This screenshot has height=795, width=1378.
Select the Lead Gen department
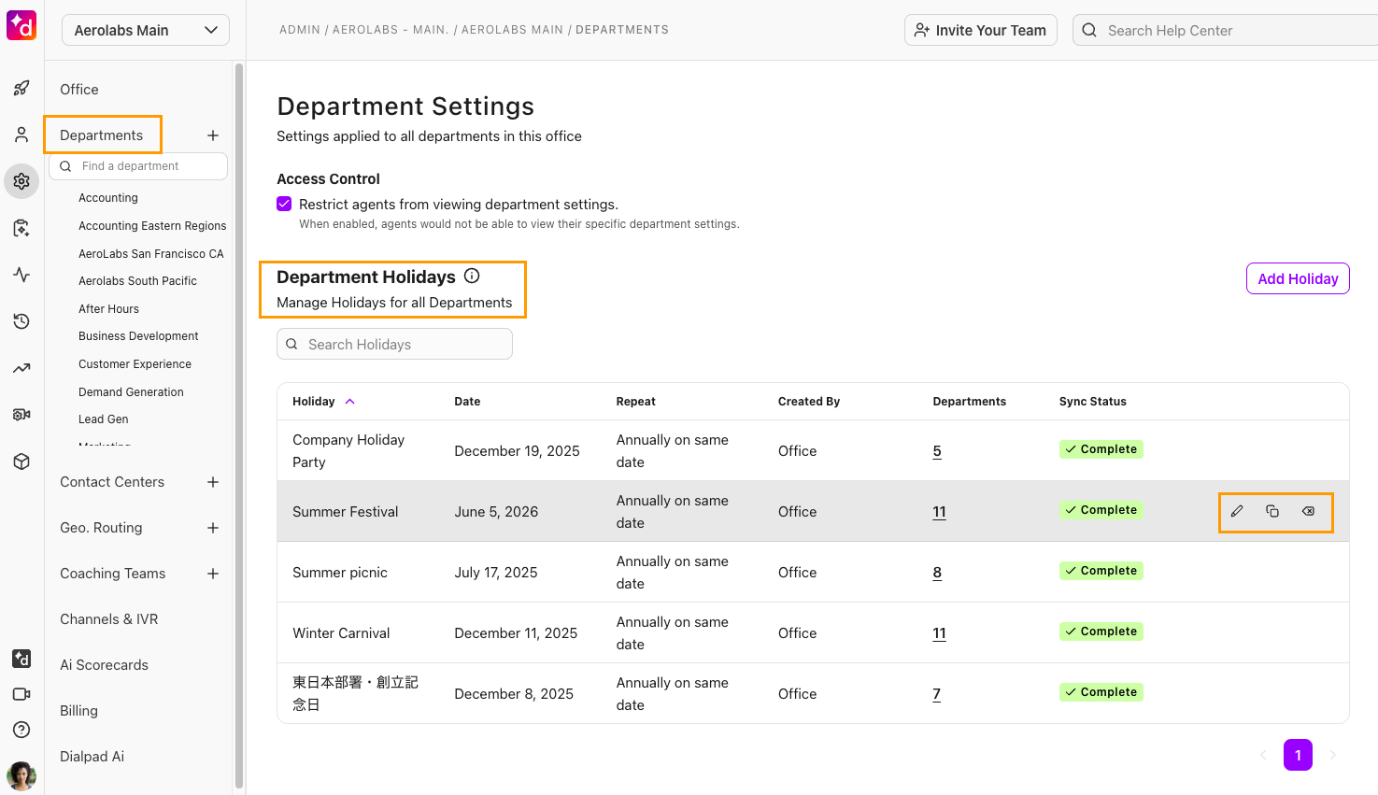104,419
